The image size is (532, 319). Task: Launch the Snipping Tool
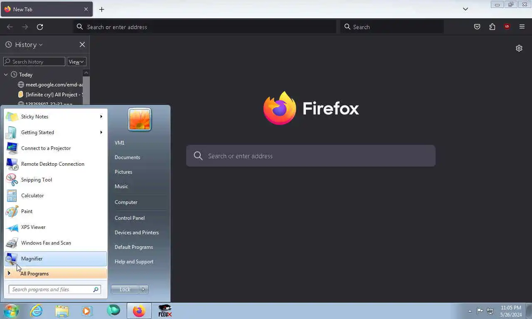pyautogui.click(x=55, y=180)
